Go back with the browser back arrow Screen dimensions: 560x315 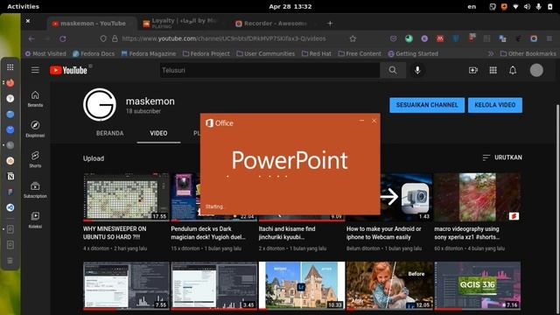(x=31, y=38)
